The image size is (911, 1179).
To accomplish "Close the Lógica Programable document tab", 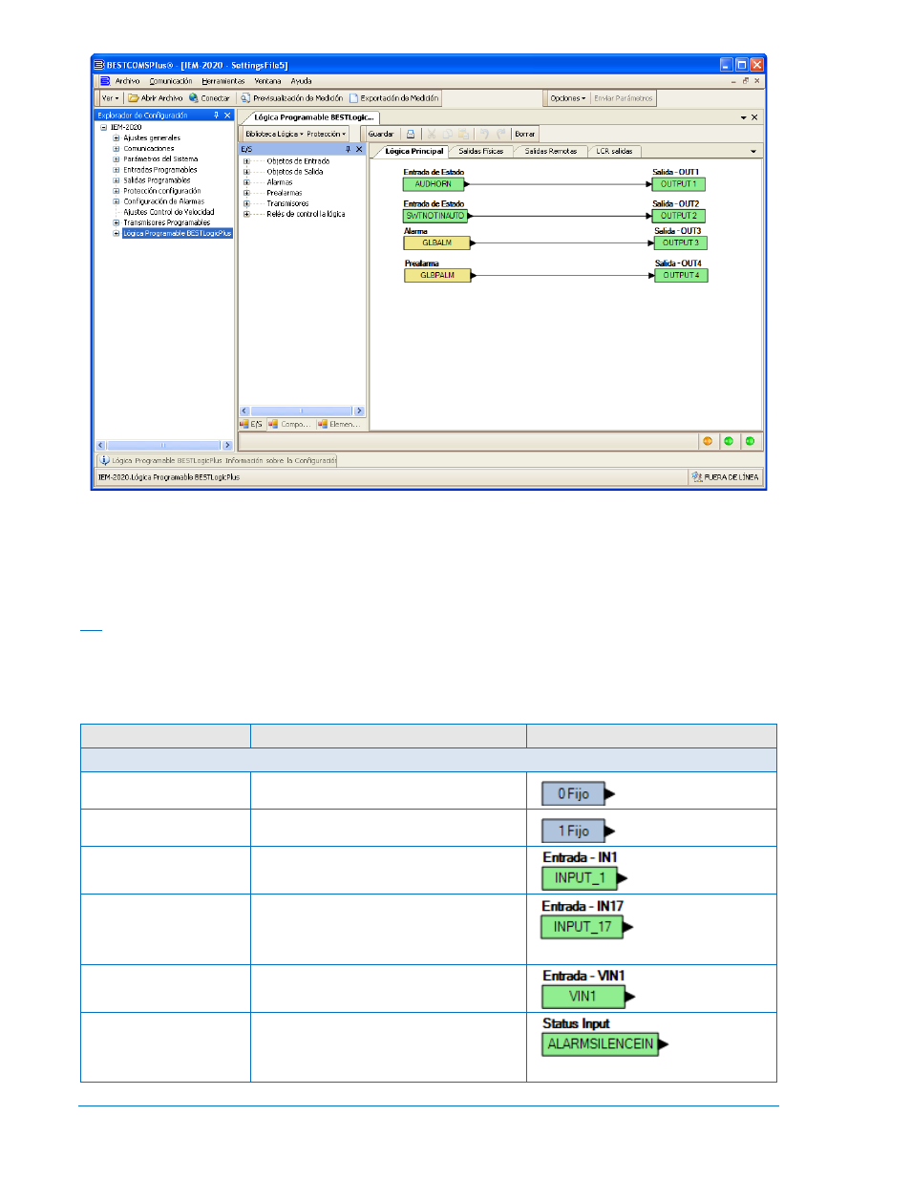I will click(x=754, y=117).
